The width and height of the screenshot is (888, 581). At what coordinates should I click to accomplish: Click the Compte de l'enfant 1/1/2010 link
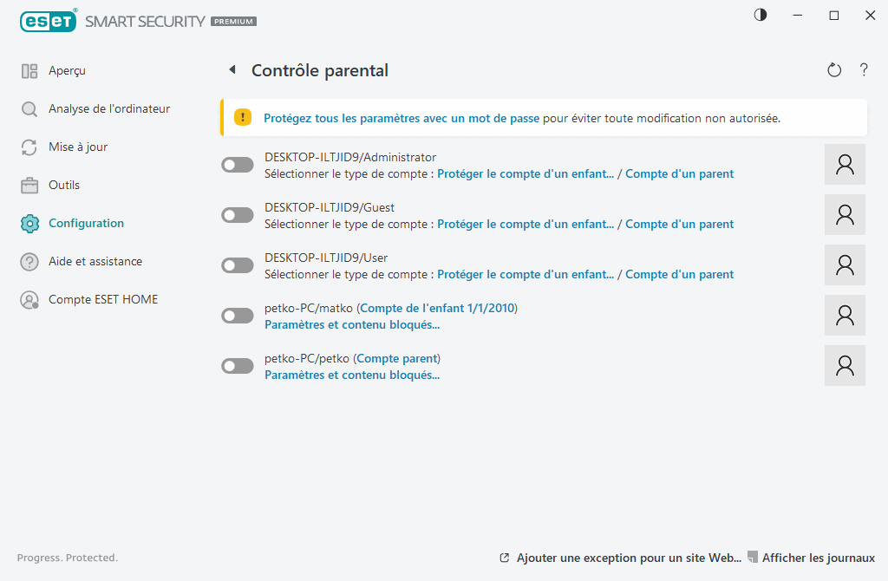(x=438, y=308)
